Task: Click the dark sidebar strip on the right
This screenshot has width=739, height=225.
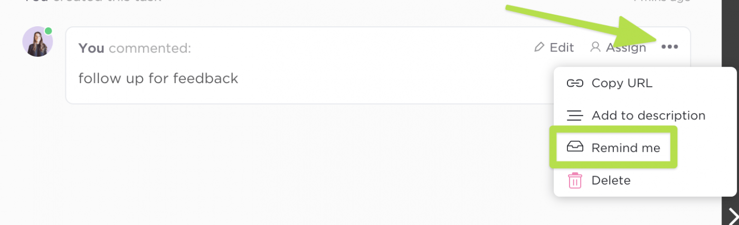Action: tap(730, 105)
